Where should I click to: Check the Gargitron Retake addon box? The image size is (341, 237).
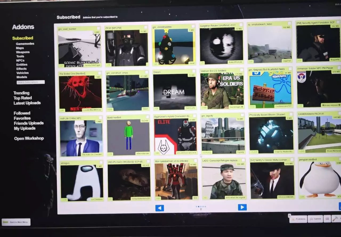[241, 25]
